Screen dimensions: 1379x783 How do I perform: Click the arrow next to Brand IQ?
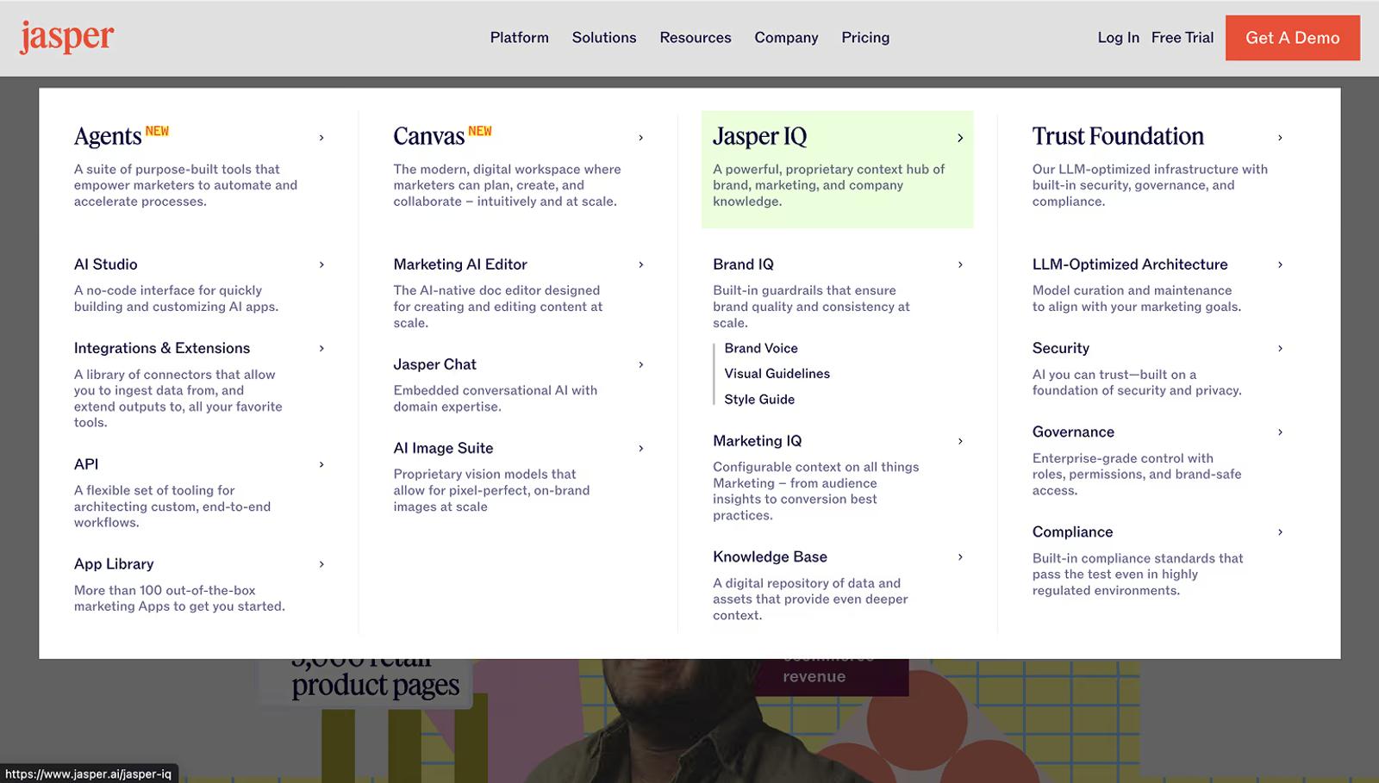960,264
